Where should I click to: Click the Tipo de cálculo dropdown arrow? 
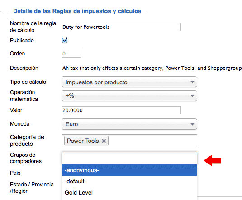(192, 82)
